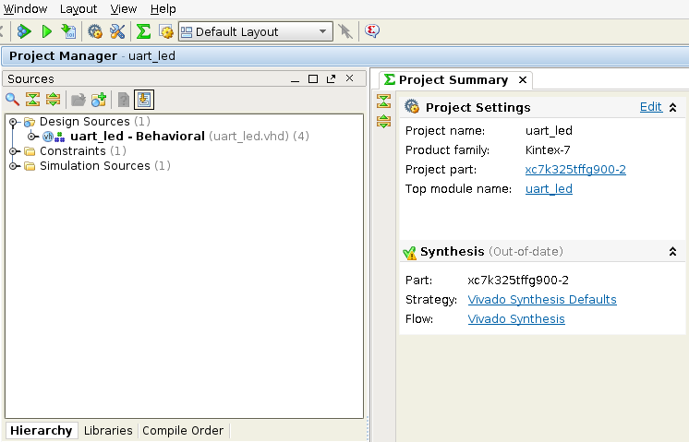The height and width of the screenshot is (442, 689).
Task: Expand the Constraints tree node
Action: pos(13,151)
